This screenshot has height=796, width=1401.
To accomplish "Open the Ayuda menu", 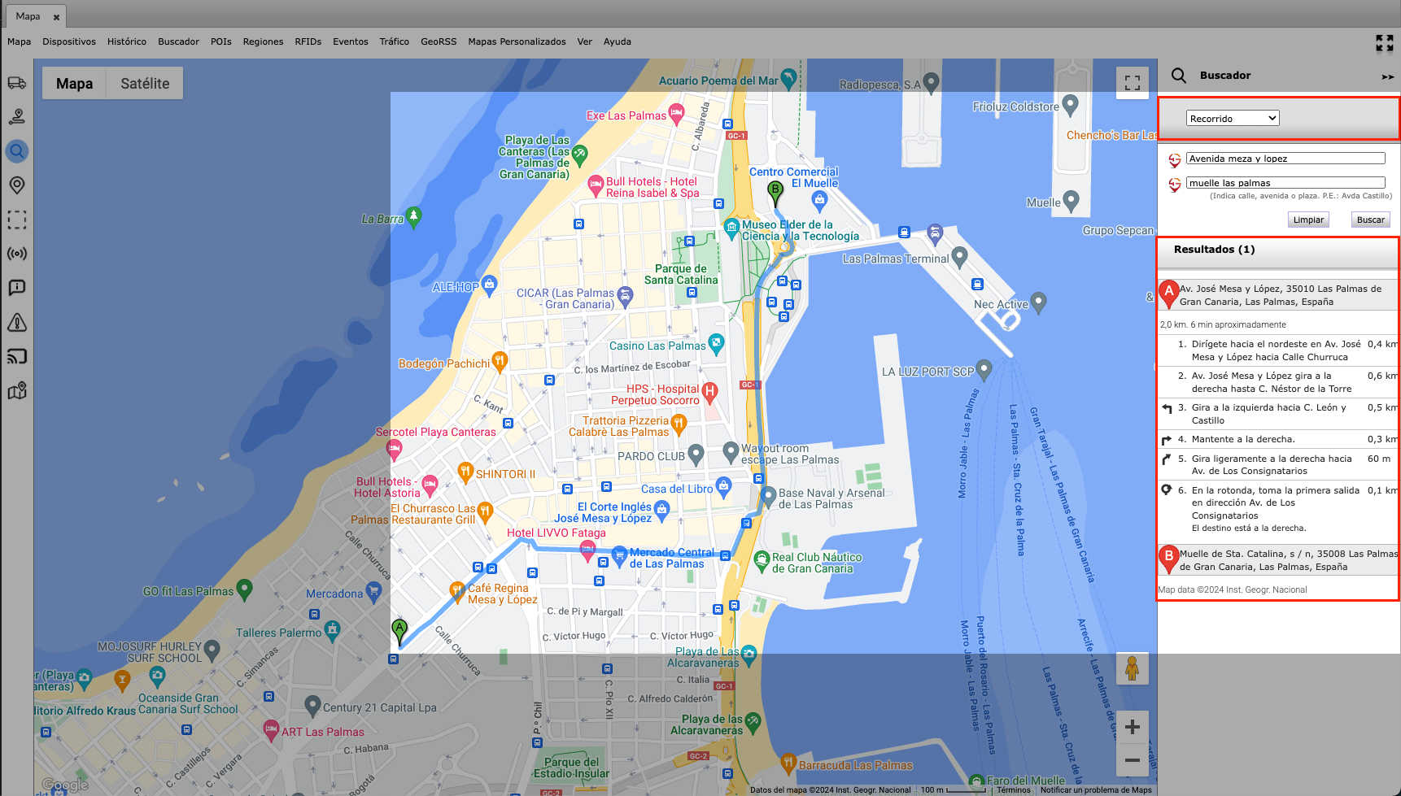I will tap(618, 41).
